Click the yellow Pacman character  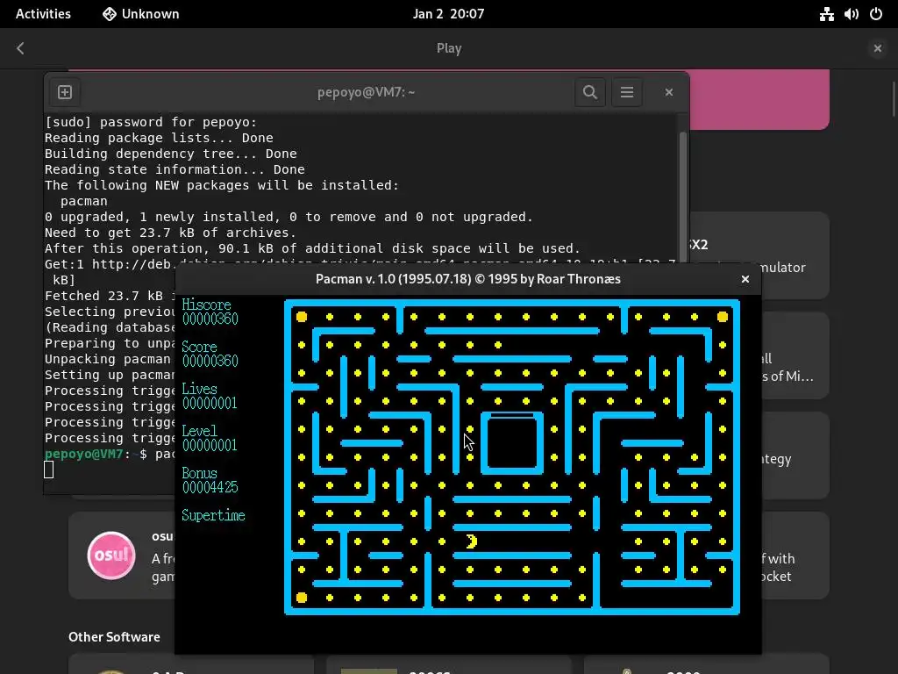(x=471, y=541)
